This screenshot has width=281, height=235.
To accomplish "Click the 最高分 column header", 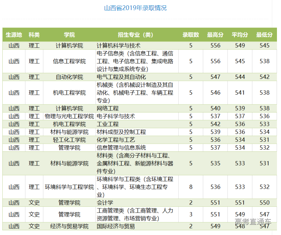I will [215, 35].
